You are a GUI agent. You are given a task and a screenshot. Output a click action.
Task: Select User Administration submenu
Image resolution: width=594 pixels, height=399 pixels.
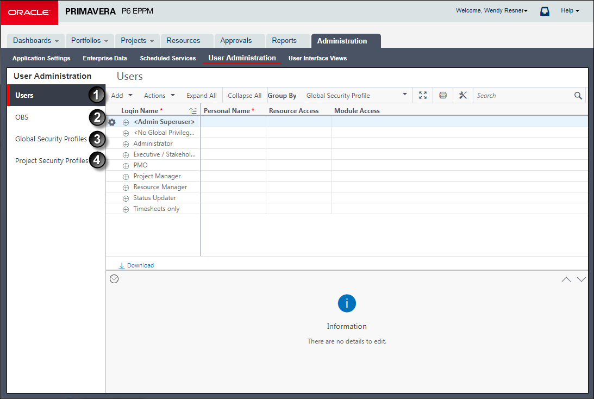click(x=242, y=58)
